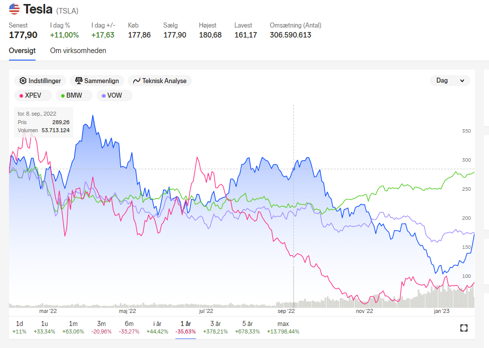The width and height of the screenshot is (489, 348).
Task: Select the 5 år time range
Action: point(248,327)
